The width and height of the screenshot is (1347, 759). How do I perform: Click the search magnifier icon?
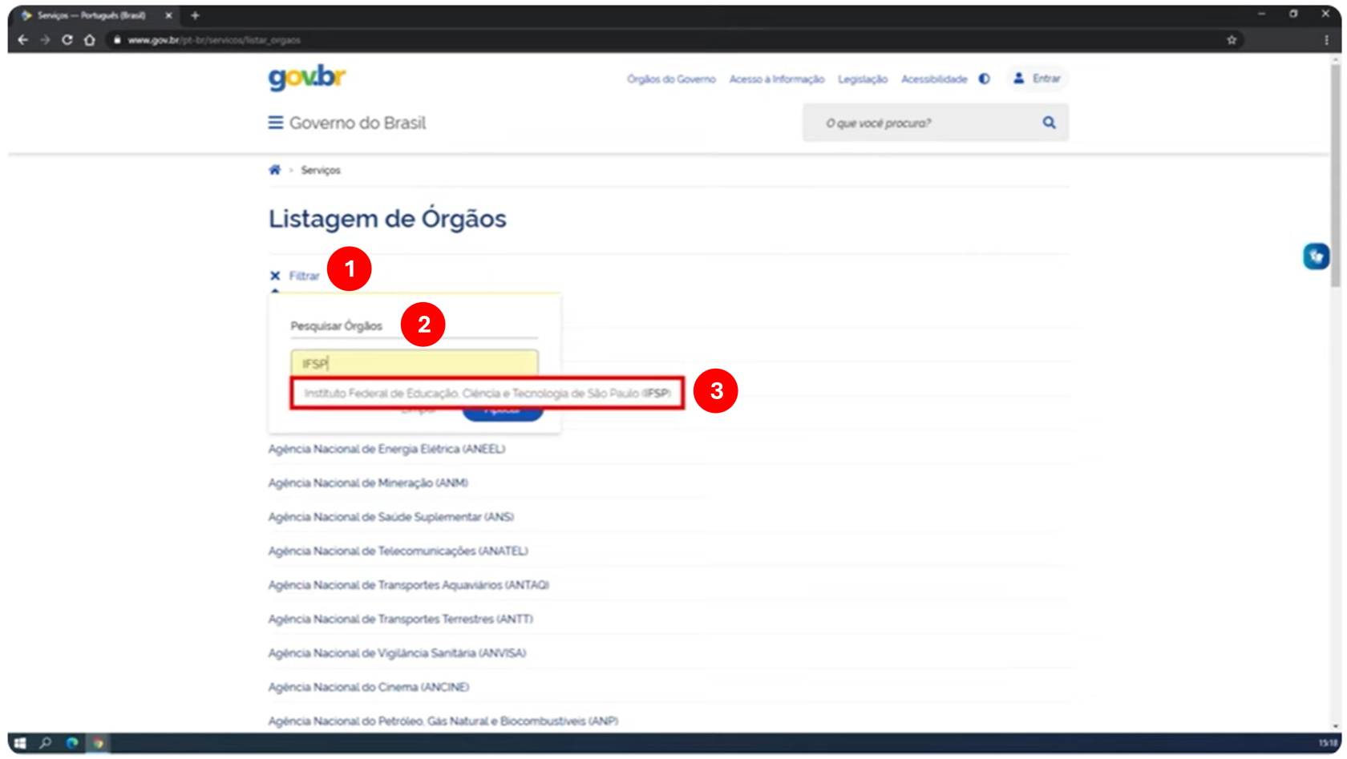(x=1049, y=123)
